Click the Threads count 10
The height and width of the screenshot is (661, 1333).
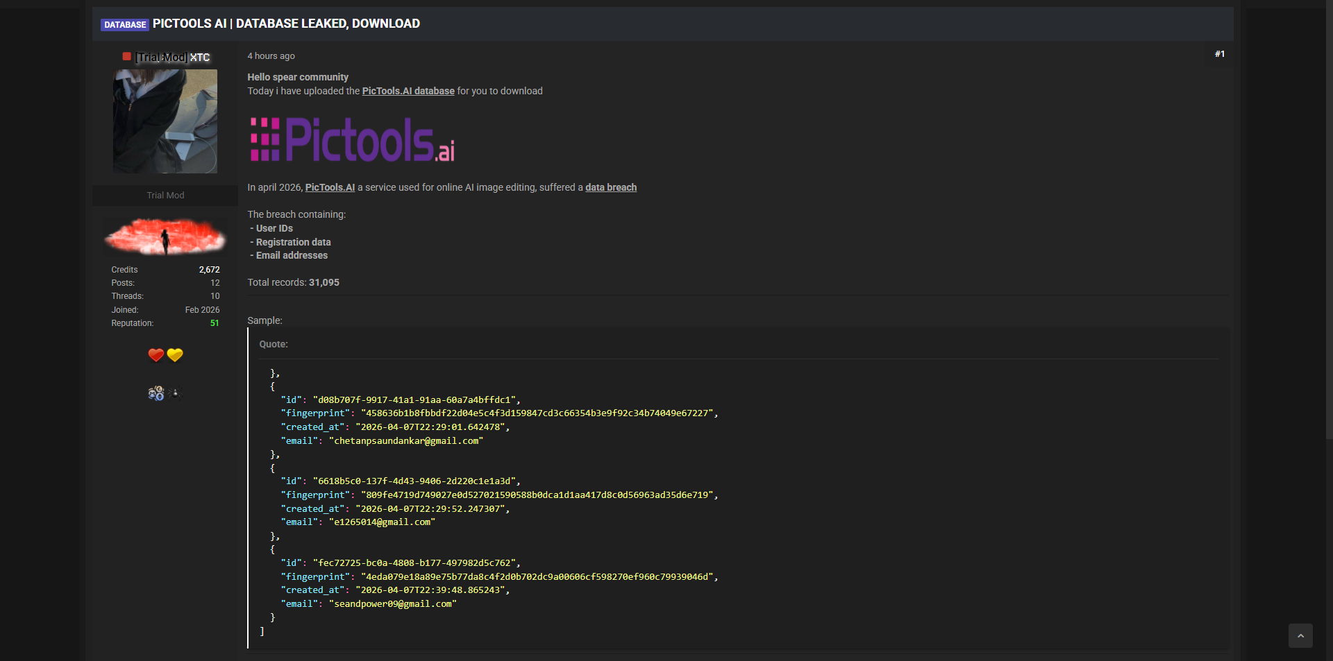coord(215,296)
